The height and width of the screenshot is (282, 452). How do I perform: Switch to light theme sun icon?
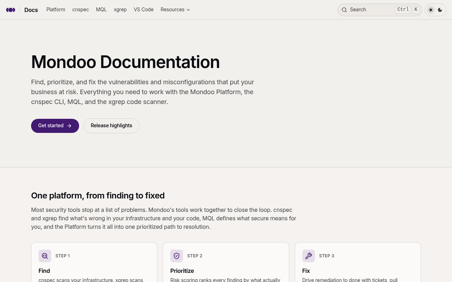431,10
